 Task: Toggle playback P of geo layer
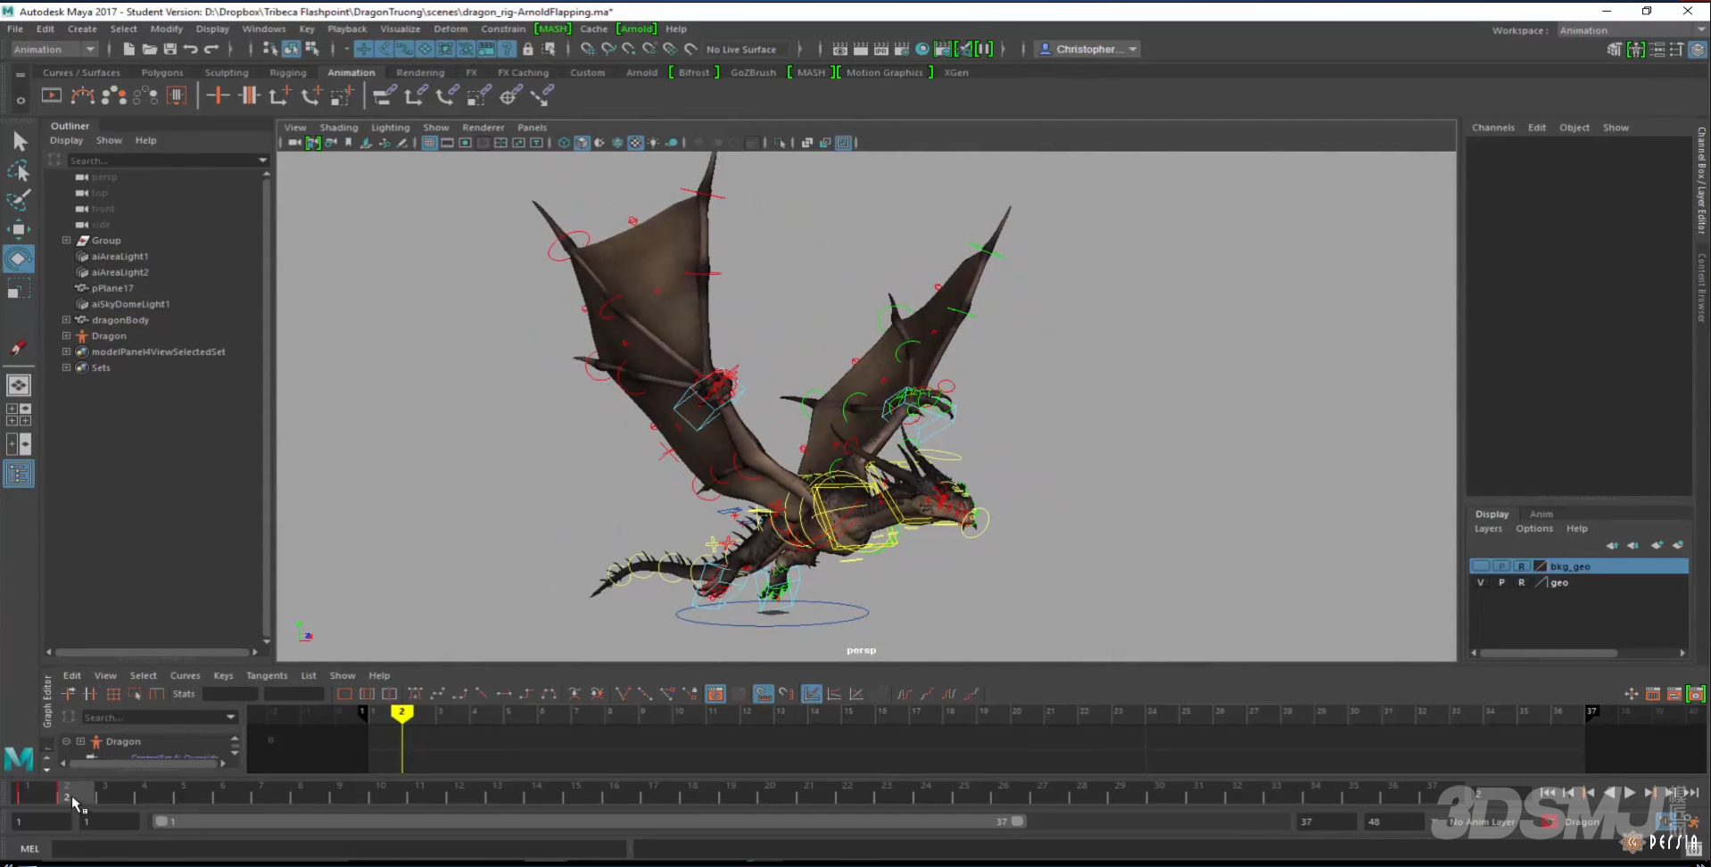pyautogui.click(x=1501, y=582)
